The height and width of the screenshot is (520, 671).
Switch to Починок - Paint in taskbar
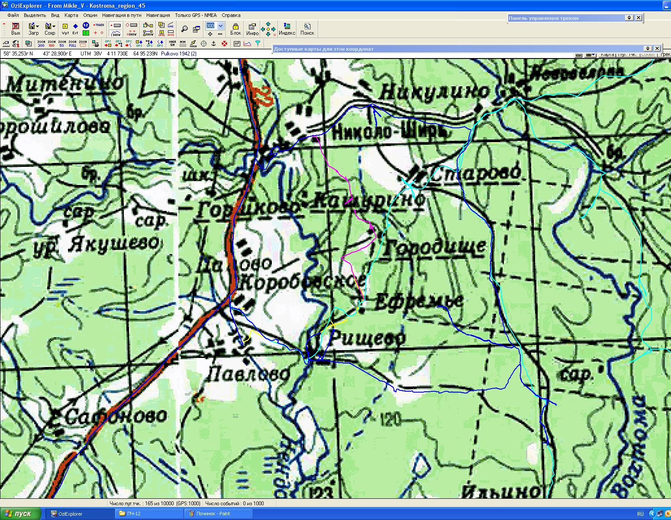(213, 513)
